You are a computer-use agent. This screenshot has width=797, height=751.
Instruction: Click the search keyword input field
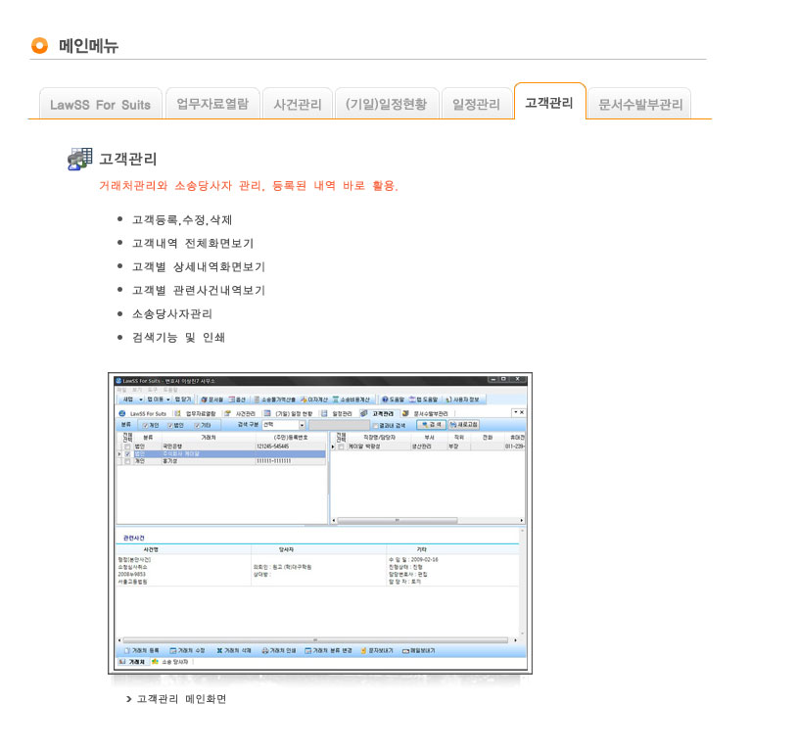[x=339, y=425]
